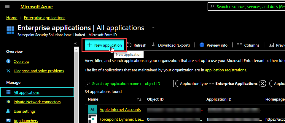The image size is (285, 123).
Task: Open the Columns chooser
Action: [248, 45]
